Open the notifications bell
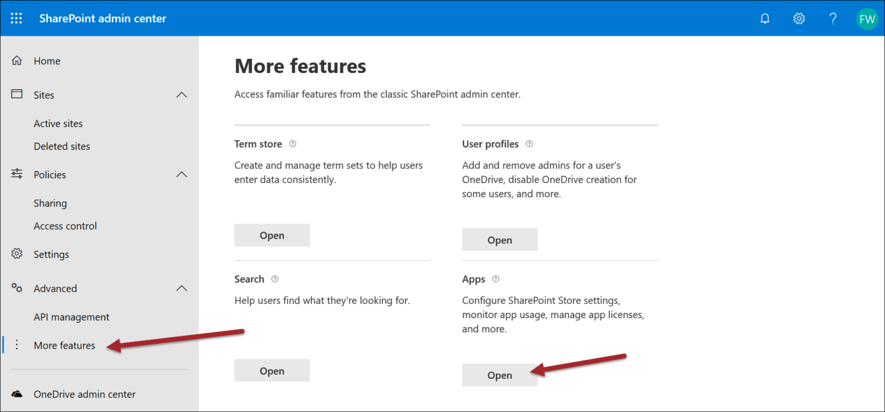This screenshot has width=885, height=412. click(x=765, y=18)
